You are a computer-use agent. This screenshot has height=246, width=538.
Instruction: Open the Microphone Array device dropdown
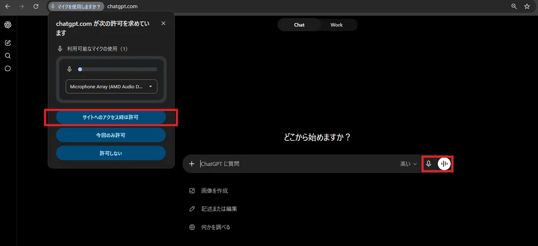[x=111, y=86]
